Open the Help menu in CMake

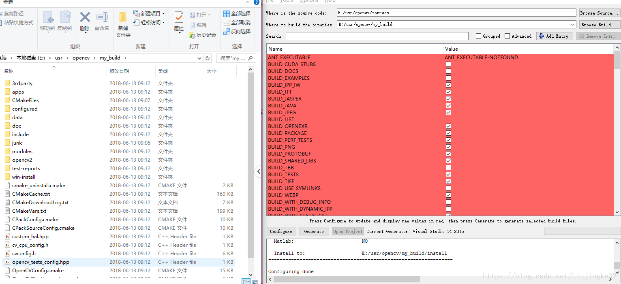coord(330,1)
